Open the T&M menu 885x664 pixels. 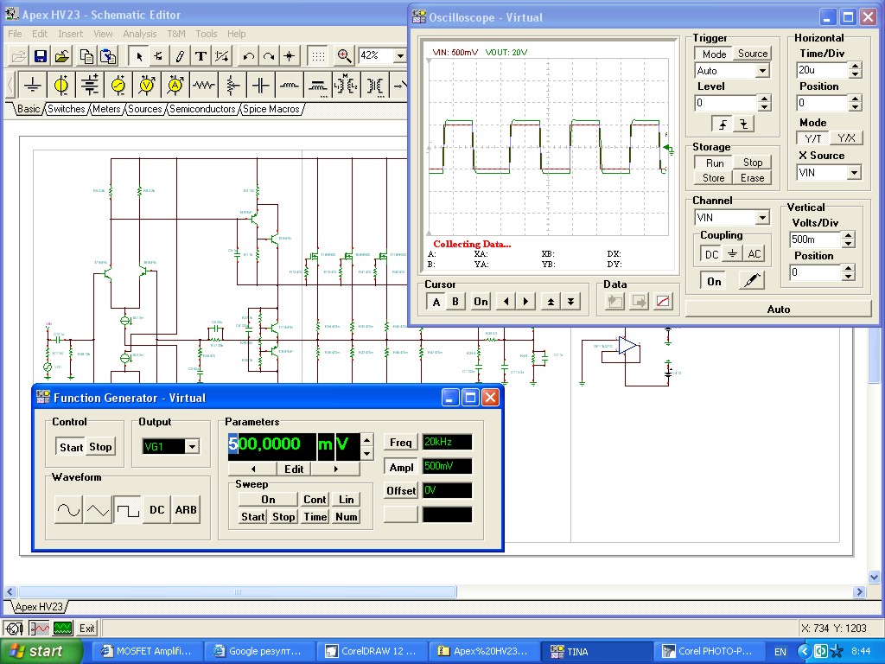click(176, 34)
